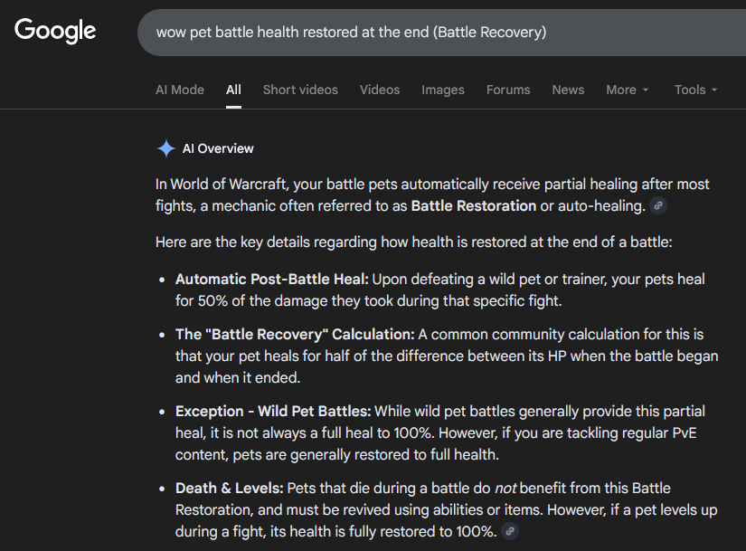746x551 pixels.
Task: Click "Exception - Wild Pet Battles" bullet heading
Action: [273, 411]
